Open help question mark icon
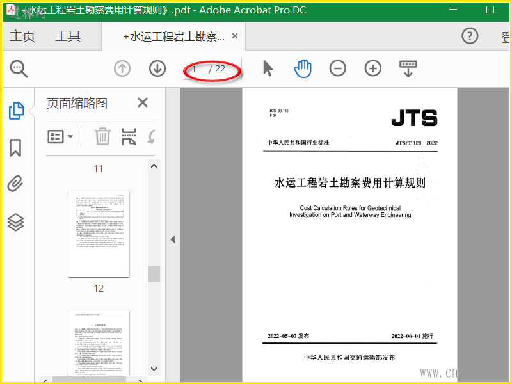Viewport: 512px width, 384px height. click(x=470, y=36)
